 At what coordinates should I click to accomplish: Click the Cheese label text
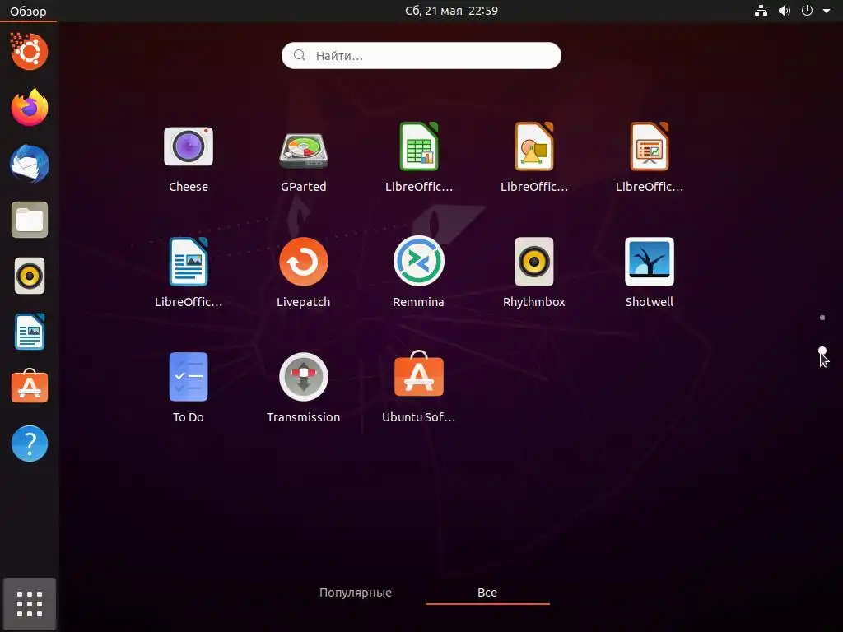189,187
